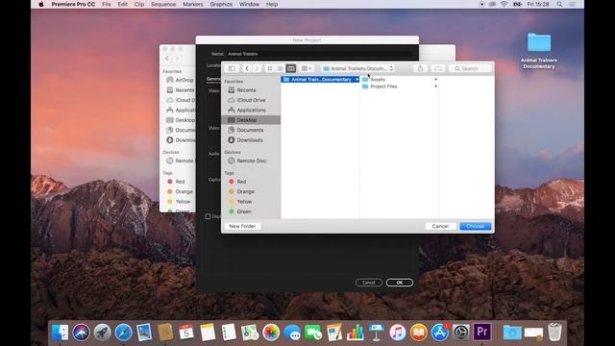Screen dimensions: 615x346
Task: Switch file dialog to list view
Action: 280,68
